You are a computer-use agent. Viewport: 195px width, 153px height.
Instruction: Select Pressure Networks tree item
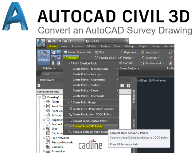tap(62, 143)
